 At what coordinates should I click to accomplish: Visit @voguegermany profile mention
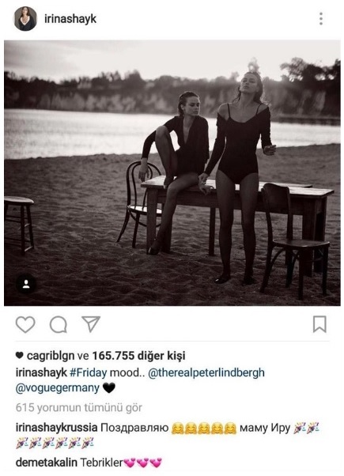point(58,388)
